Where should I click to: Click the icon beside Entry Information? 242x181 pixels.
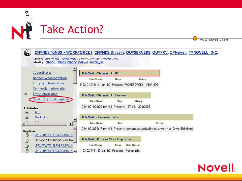(x=25, y=94)
